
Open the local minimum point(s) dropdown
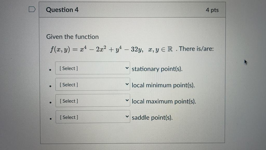(x=92, y=84)
